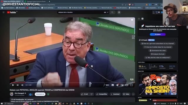
Task: Open a new browser tab with plus
Action: (49, 1)
